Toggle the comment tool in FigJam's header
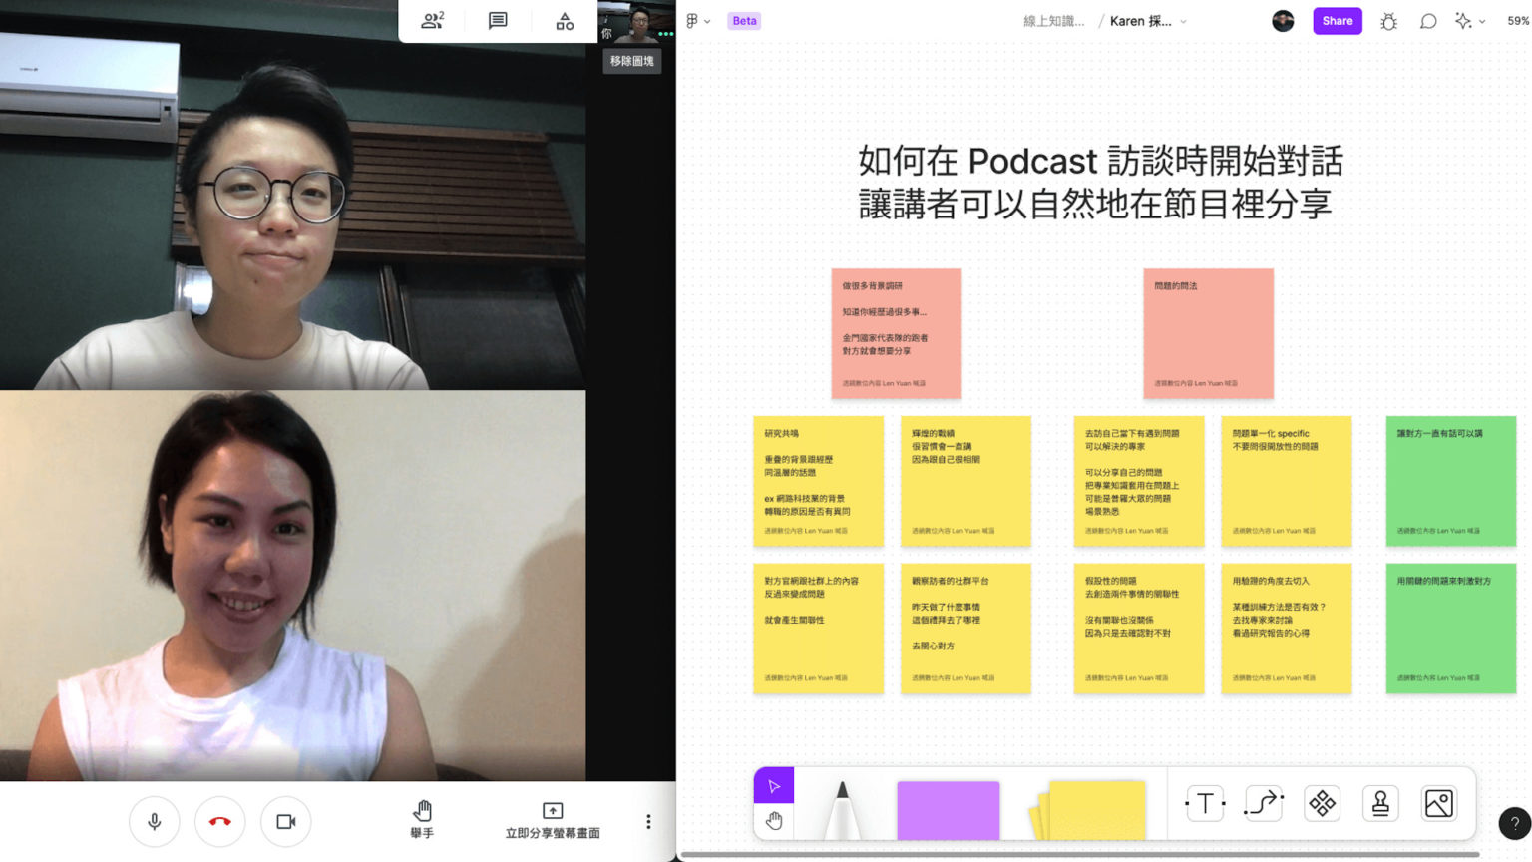1532x862 pixels. pos(1428,20)
